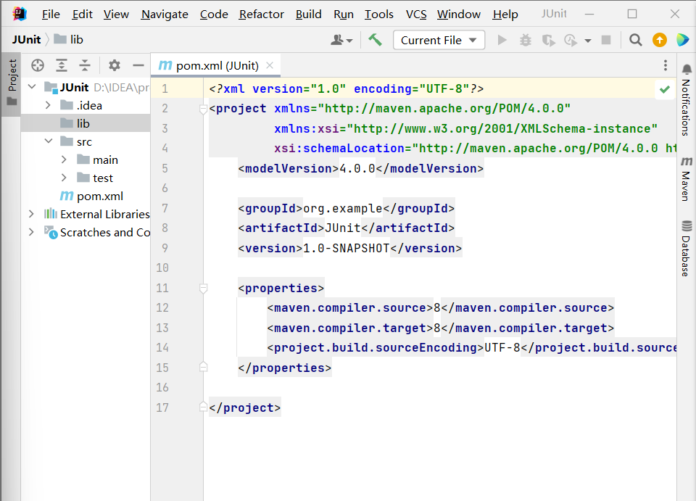Open the Run menu

[x=344, y=15]
